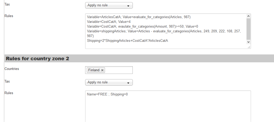Click the 'Name=FREE ; Shipping=0' rule text
This screenshot has height=122, width=274.
[107, 94]
